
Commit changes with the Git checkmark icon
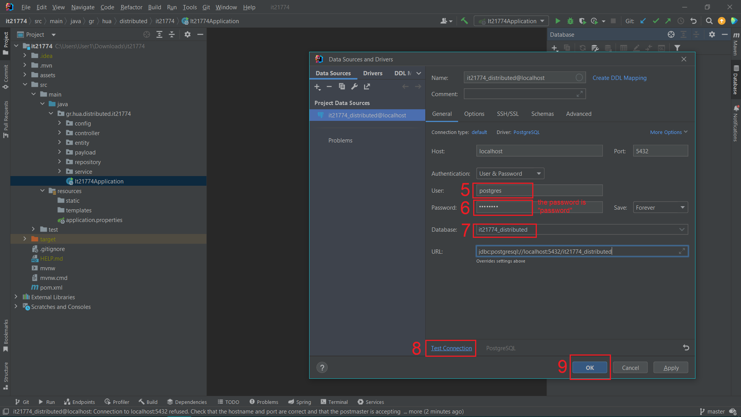(656, 21)
